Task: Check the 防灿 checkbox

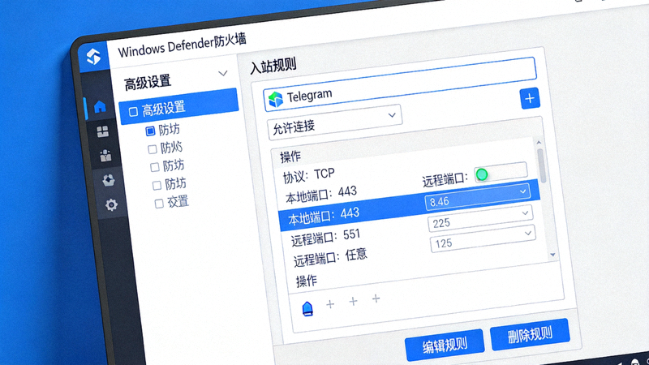Action: tap(153, 149)
